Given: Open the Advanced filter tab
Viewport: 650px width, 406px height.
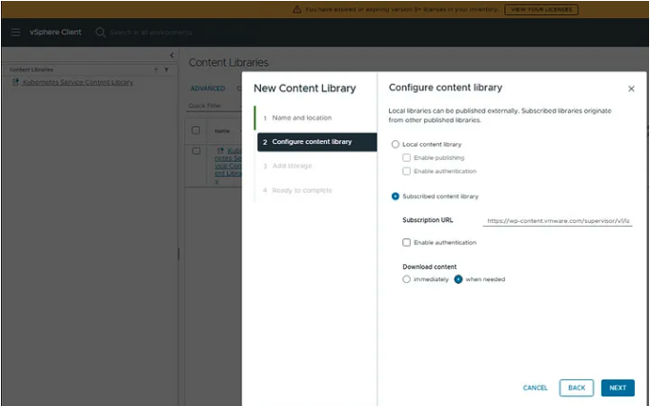Looking at the screenshot, I should [208, 89].
